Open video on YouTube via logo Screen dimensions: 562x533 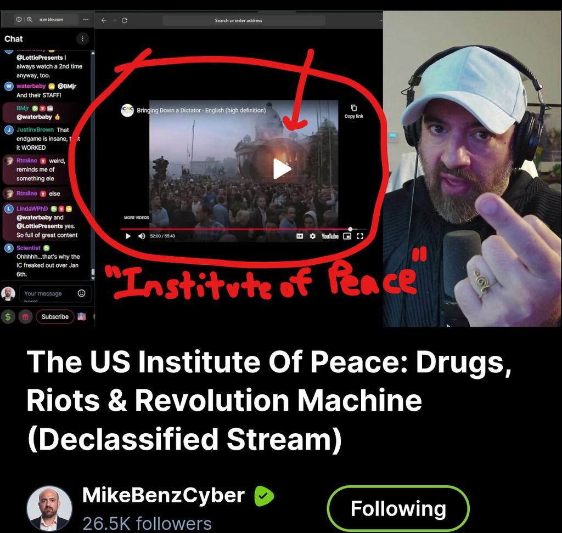[330, 236]
